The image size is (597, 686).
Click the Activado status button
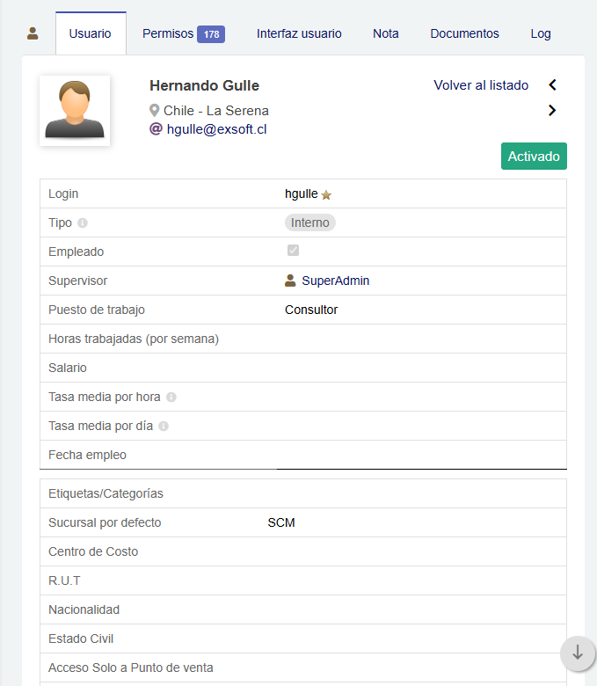(534, 156)
